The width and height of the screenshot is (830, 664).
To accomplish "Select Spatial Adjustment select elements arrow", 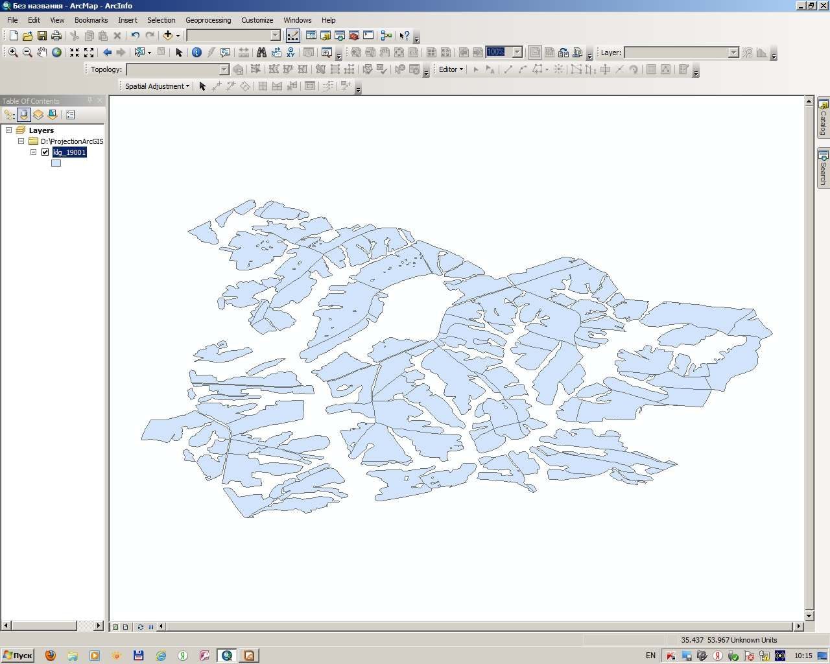I will tap(202, 86).
